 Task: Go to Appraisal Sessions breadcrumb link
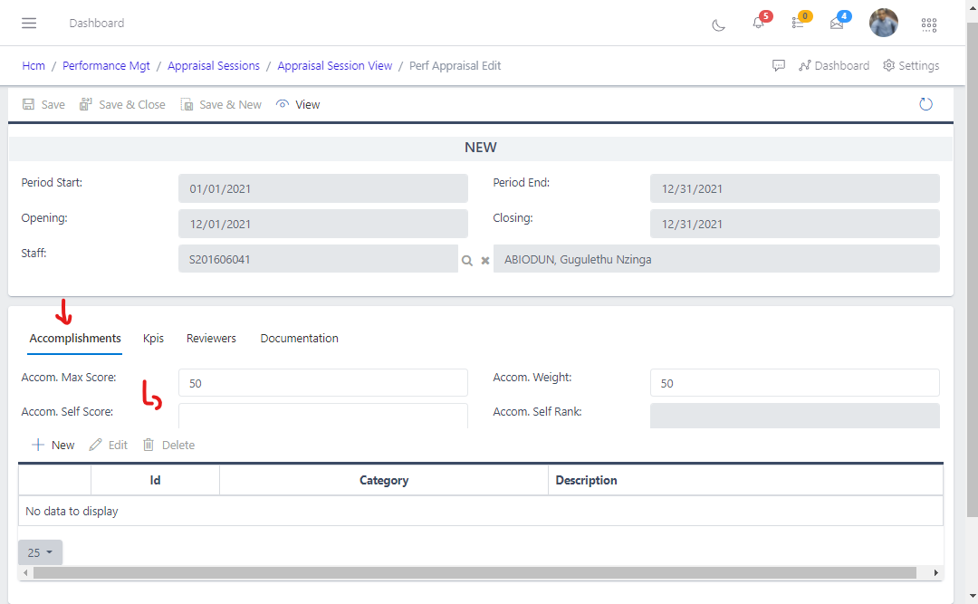214,66
